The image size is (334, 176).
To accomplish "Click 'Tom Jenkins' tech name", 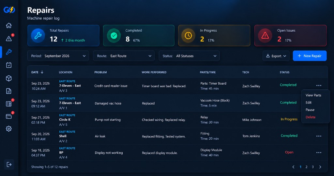I will click(251, 136).
